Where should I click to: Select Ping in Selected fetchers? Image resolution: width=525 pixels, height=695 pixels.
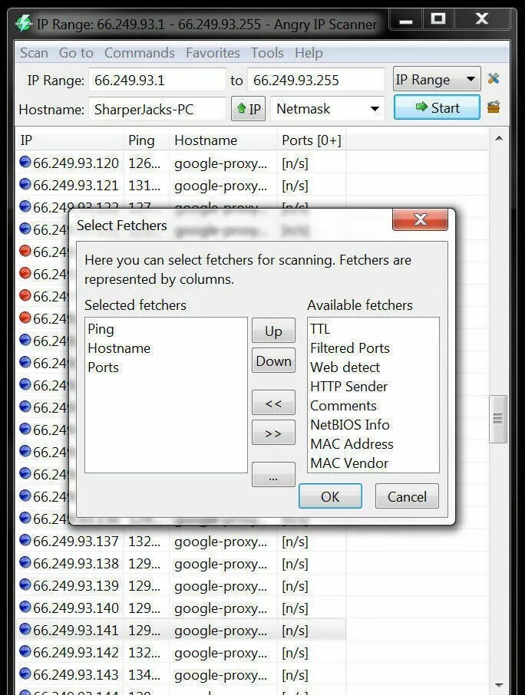click(101, 329)
